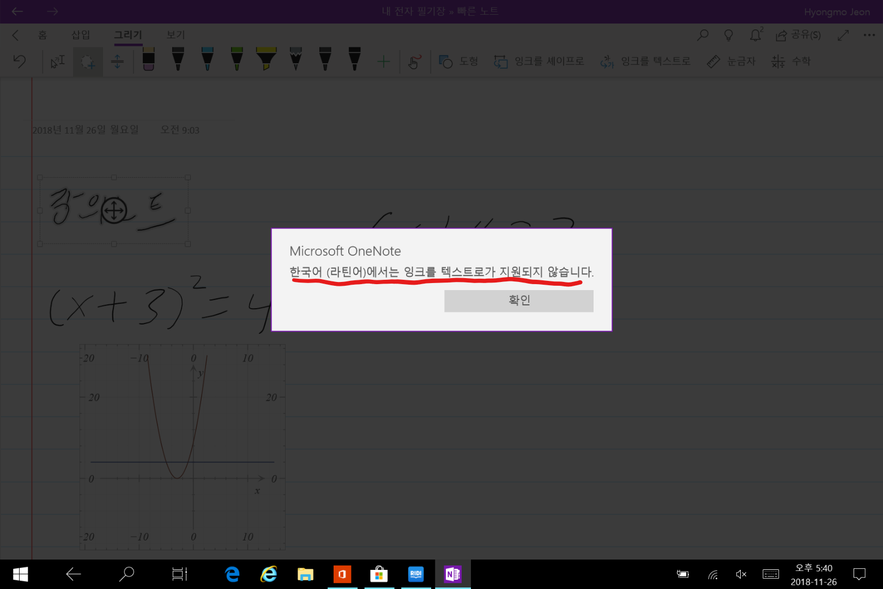Image resolution: width=883 pixels, height=589 pixels.
Task: Click the page time 오전 9:03
Action: coord(180,130)
